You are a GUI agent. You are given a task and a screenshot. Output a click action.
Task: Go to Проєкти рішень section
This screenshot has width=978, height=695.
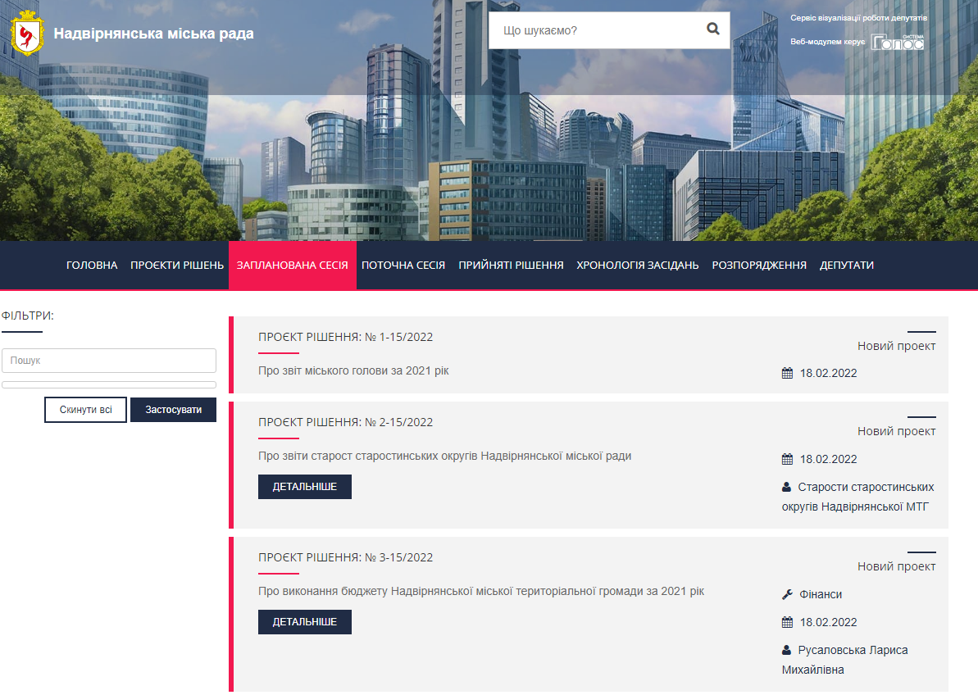pos(177,266)
